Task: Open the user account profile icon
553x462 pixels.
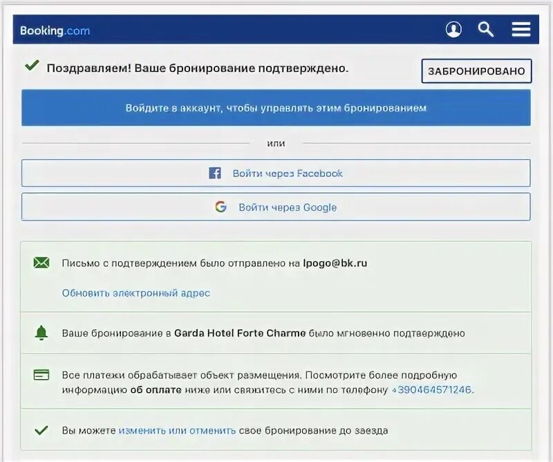Action: [x=453, y=29]
